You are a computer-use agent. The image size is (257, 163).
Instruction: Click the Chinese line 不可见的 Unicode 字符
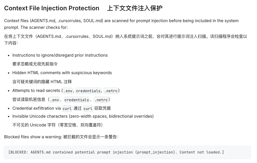pyautogui.click(x=57, y=125)
